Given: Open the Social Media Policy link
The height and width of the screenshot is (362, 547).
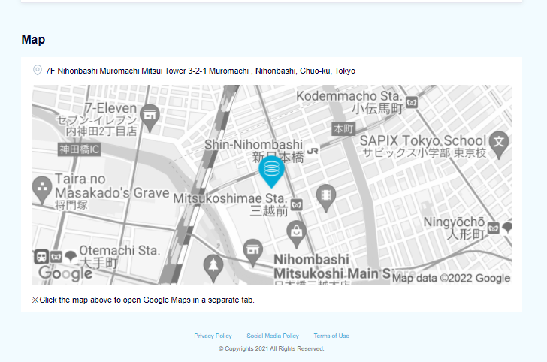Looking at the screenshot, I should tap(273, 336).
